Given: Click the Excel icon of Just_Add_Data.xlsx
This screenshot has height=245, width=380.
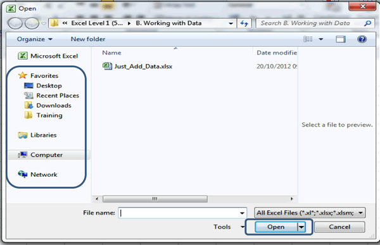Looking at the screenshot, I should coord(107,66).
